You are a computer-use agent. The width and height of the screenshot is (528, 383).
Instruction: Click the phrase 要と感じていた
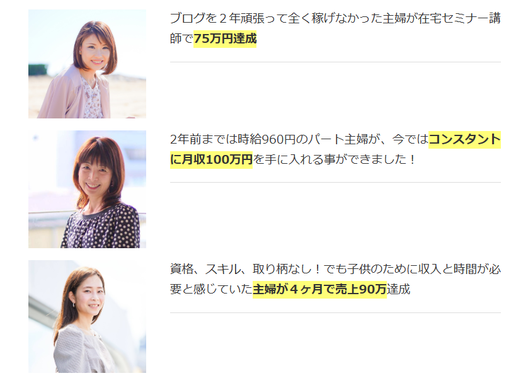(211, 289)
